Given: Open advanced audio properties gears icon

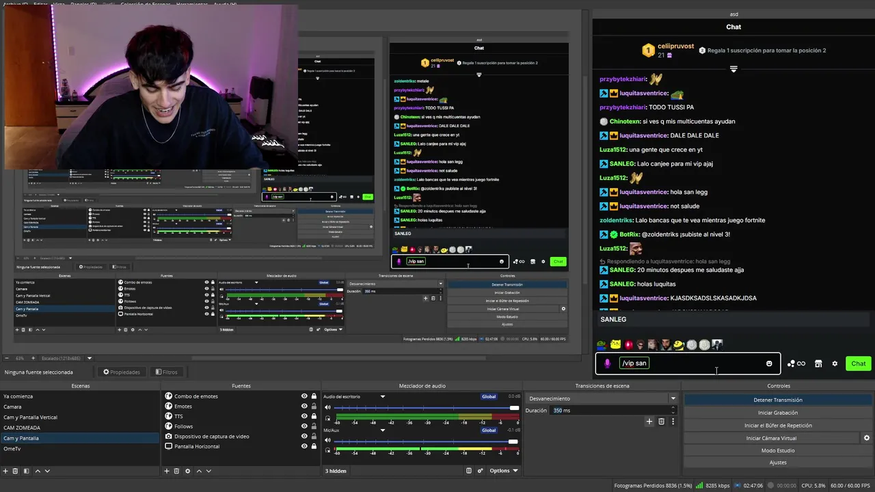Looking at the screenshot, I should (480, 471).
